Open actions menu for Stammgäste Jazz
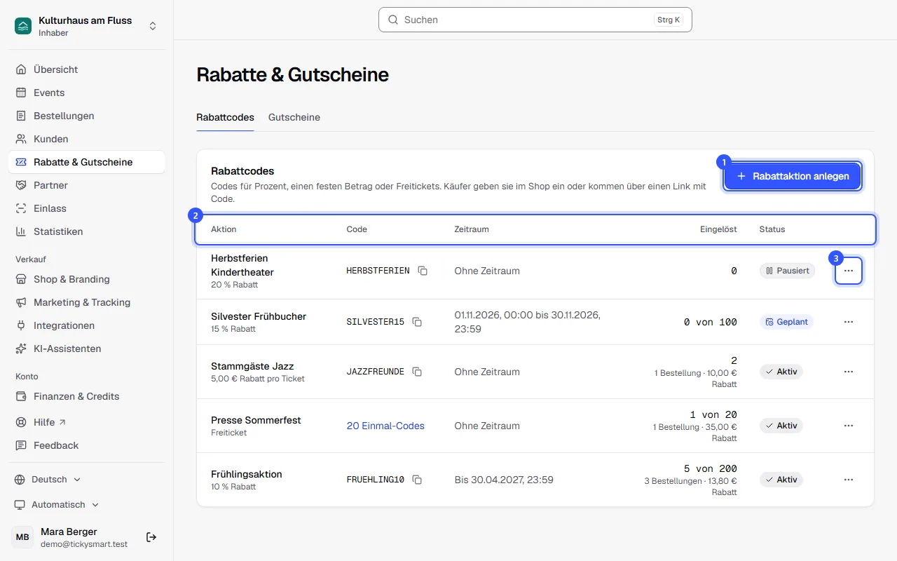897x561 pixels. point(849,372)
